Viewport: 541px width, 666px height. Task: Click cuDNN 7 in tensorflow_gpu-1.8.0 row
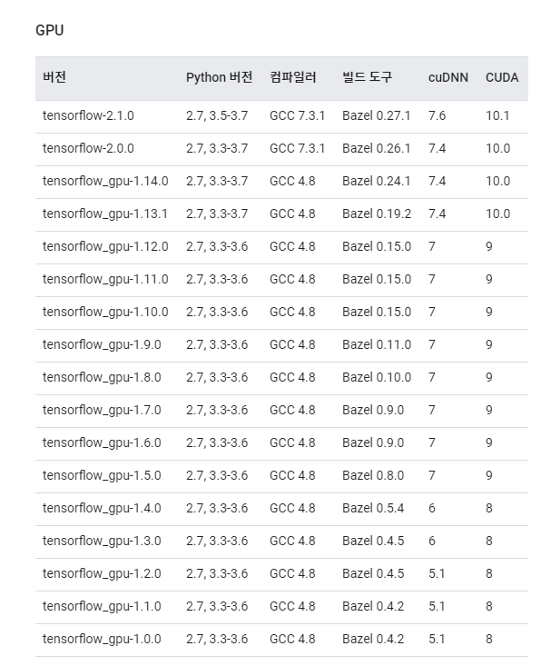[x=432, y=377]
